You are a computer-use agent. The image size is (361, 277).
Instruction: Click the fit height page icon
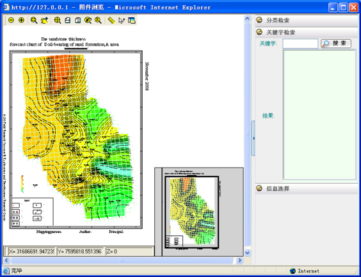[78, 20]
